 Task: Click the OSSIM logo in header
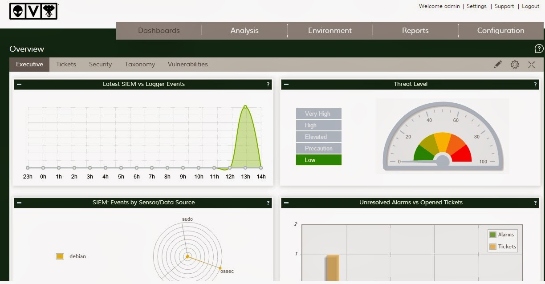coord(33,11)
